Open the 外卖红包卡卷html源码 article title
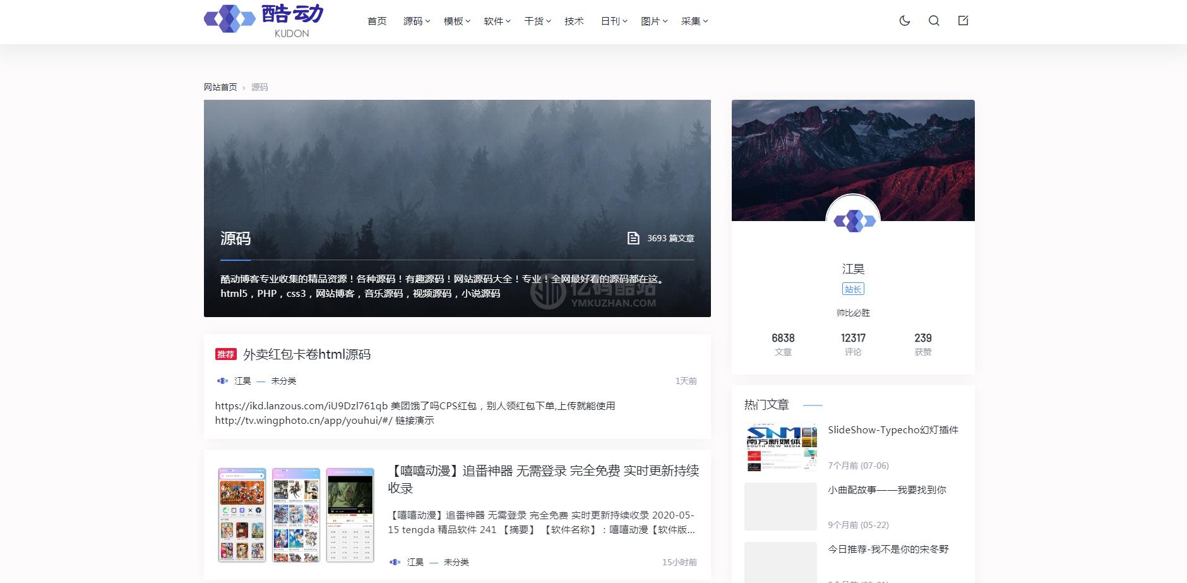The height and width of the screenshot is (583, 1187). 307,354
